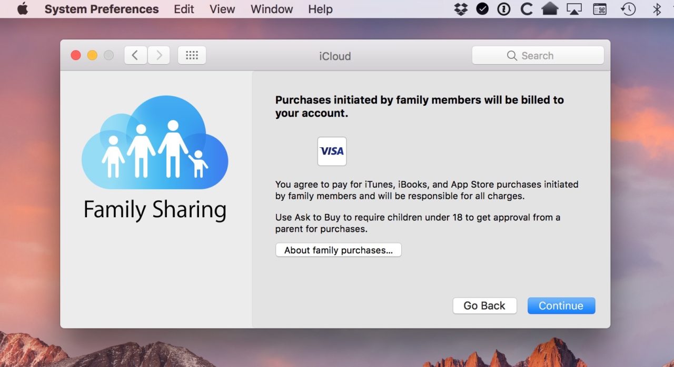
Task: Show all preferences with grid button
Action: tap(192, 55)
